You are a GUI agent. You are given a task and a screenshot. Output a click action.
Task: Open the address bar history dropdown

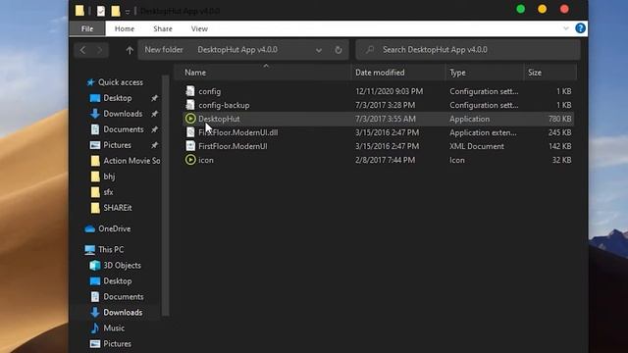pos(318,50)
